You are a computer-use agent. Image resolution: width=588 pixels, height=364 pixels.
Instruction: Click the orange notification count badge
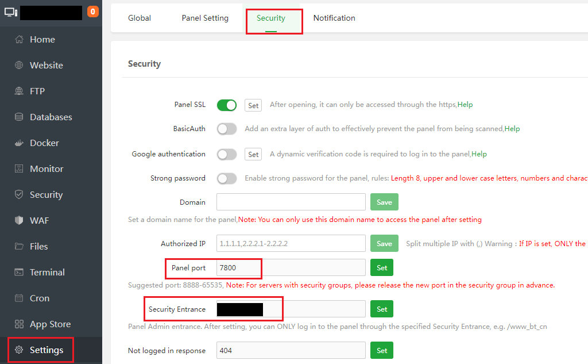pyautogui.click(x=93, y=12)
